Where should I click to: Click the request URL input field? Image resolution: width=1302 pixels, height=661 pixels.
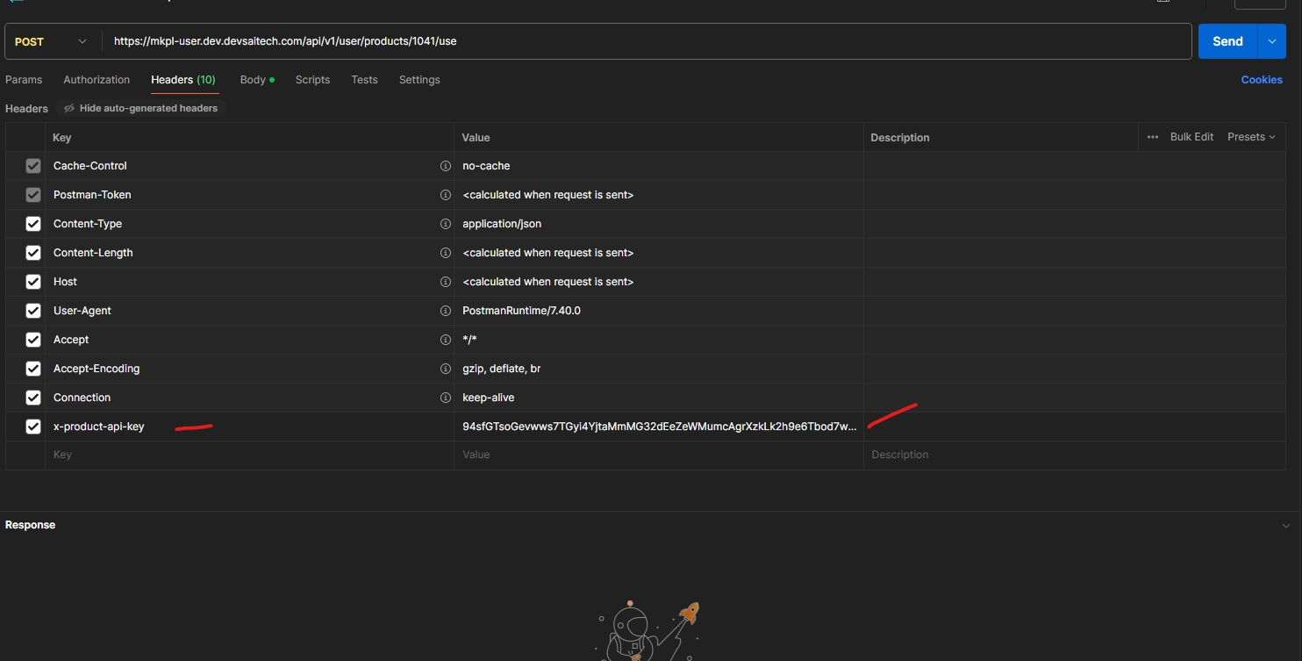point(649,41)
